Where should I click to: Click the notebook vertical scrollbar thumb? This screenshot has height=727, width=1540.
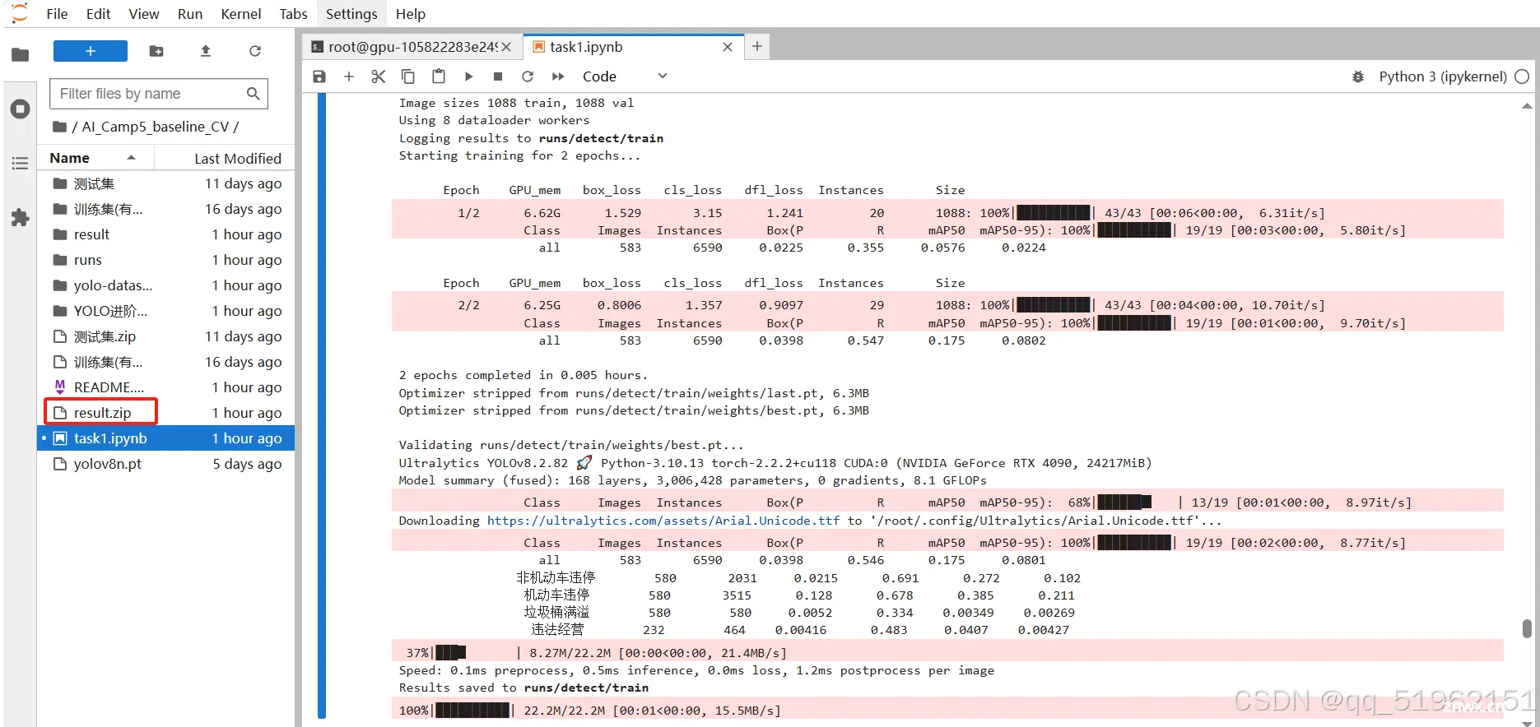(1527, 628)
